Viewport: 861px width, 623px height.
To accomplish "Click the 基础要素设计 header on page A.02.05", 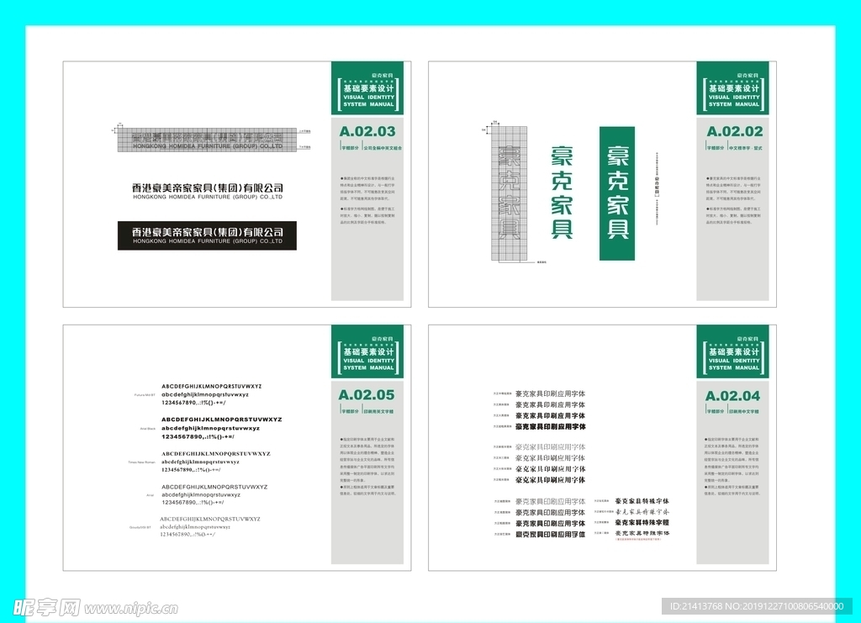I will coord(368,351).
